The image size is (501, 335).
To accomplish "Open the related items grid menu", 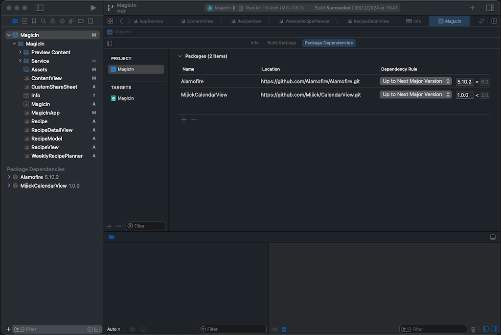I will (x=110, y=21).
